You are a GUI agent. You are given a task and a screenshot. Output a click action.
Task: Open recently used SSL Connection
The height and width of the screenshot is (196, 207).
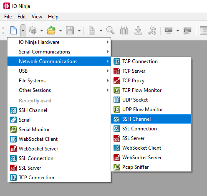click(x=59, y=158)
